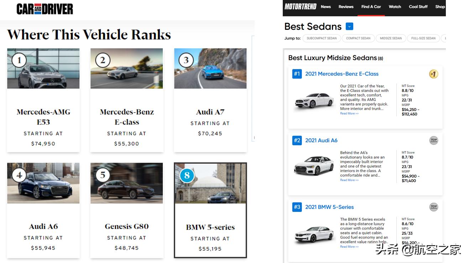Open the Genesis G80 photo

coord(127,183)
